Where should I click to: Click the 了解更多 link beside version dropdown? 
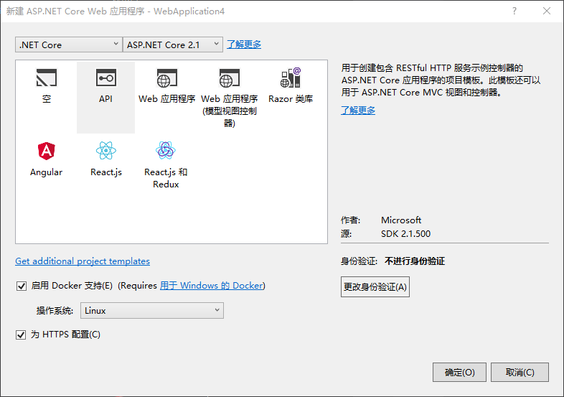click(244, 45)
